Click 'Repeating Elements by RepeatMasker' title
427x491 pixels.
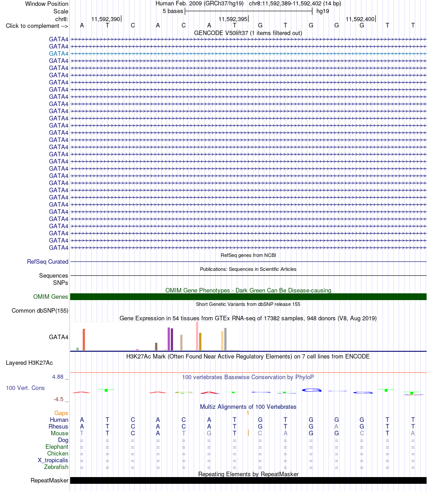(248, 474)
